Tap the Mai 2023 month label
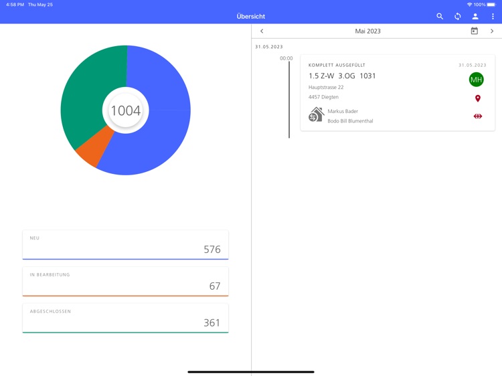Viewport: 502px width, 376px height. coord(367,31)
